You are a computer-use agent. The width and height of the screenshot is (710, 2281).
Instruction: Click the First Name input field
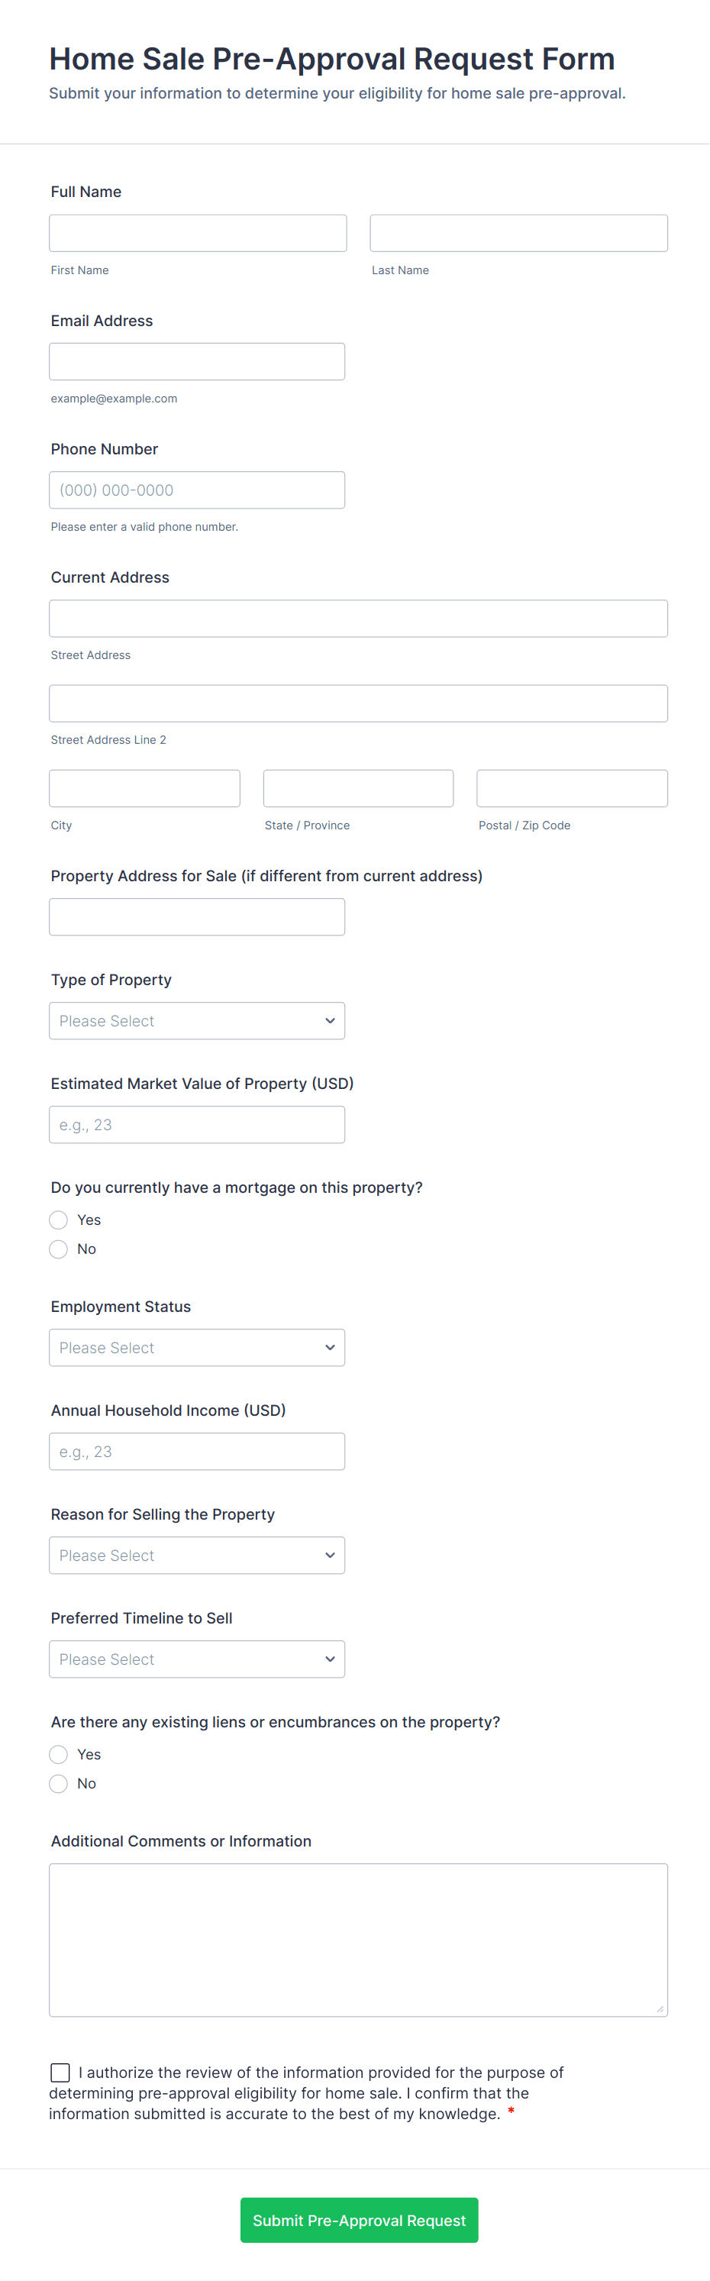198,233
